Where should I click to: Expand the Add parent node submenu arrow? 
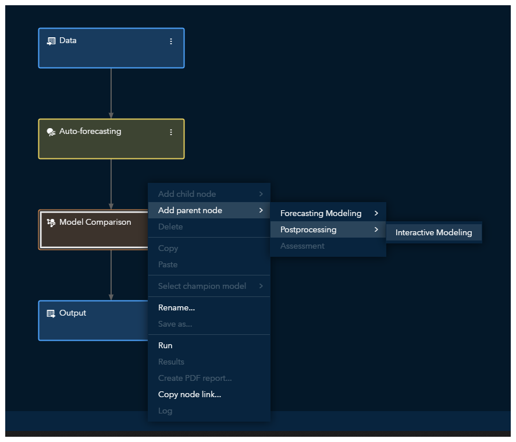(261, 210)
